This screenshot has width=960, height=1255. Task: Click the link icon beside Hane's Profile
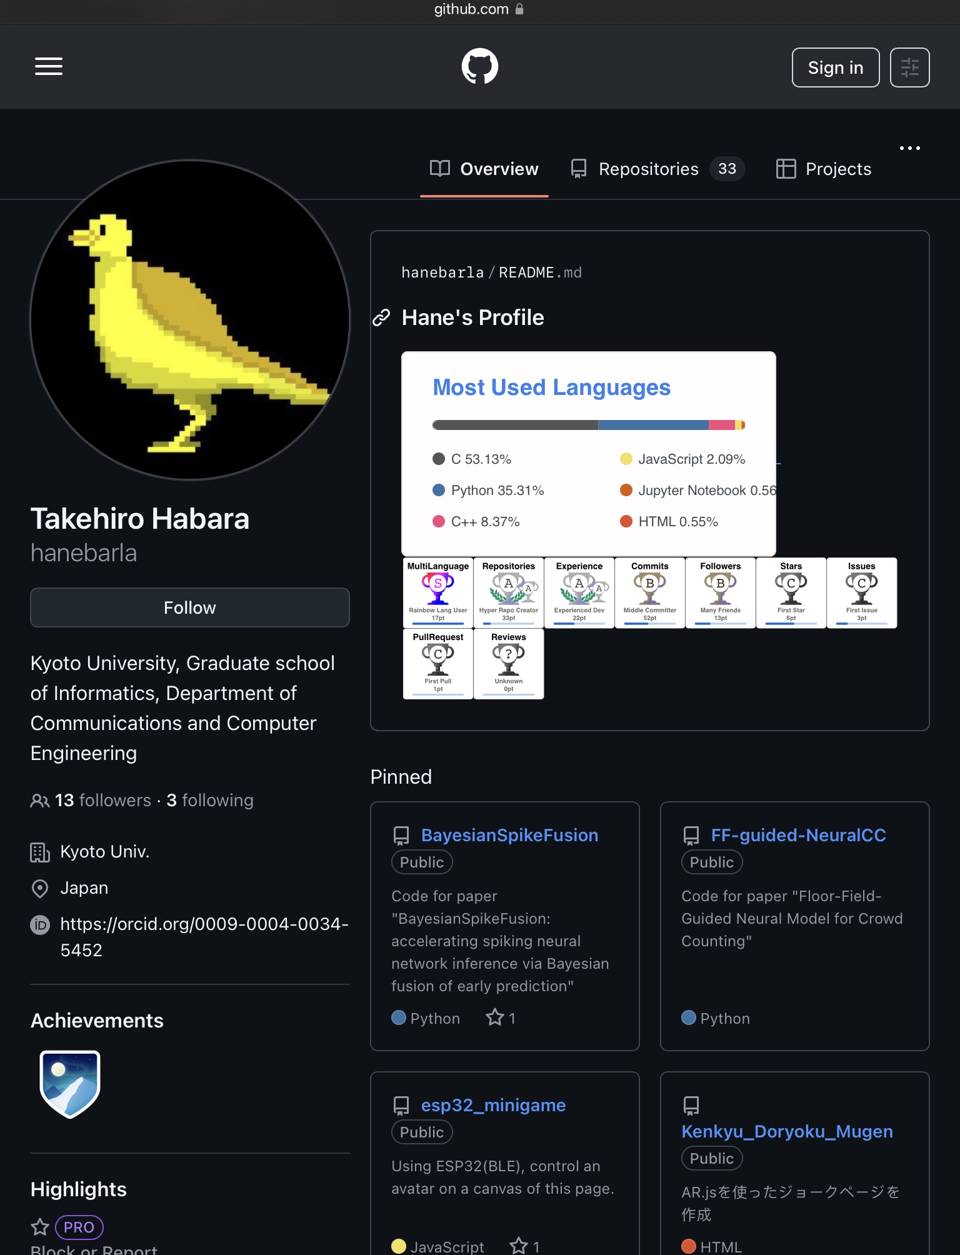click(381, 318)
